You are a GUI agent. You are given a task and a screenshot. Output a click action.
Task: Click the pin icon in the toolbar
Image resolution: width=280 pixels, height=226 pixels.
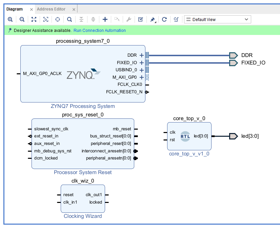153,19
